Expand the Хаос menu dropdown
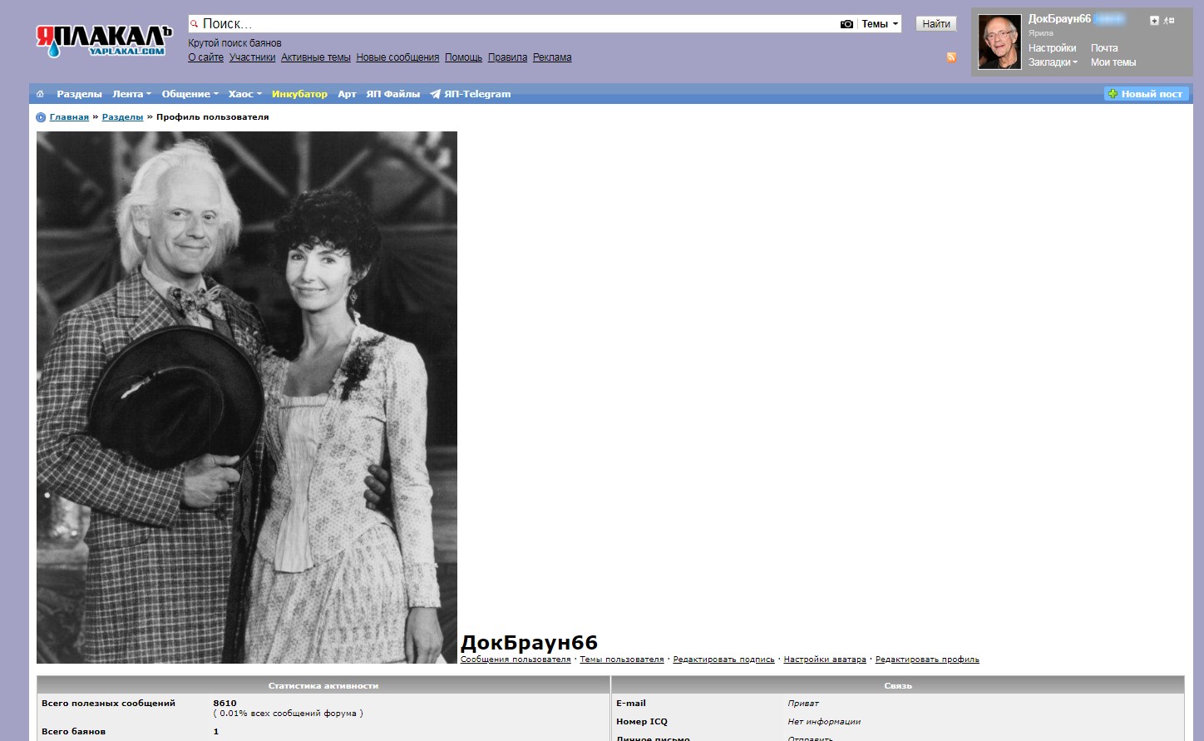The width and height of the screenshot is (1204, 741). (245, 94)
